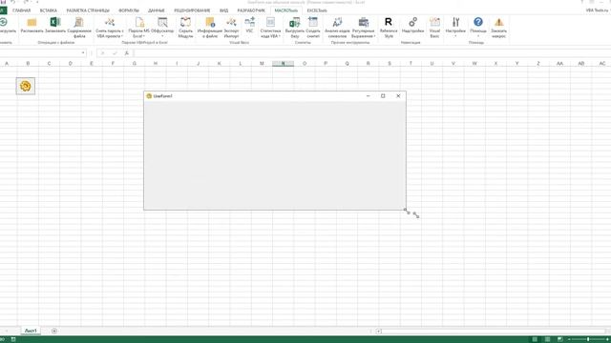Switch to the ГЛАВНАЯ tab
The width and height of the screenshot is (611, 343).
point(21,10)
